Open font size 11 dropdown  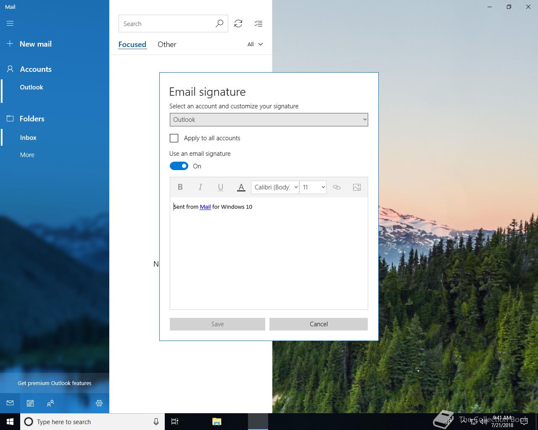pos(313,187)
